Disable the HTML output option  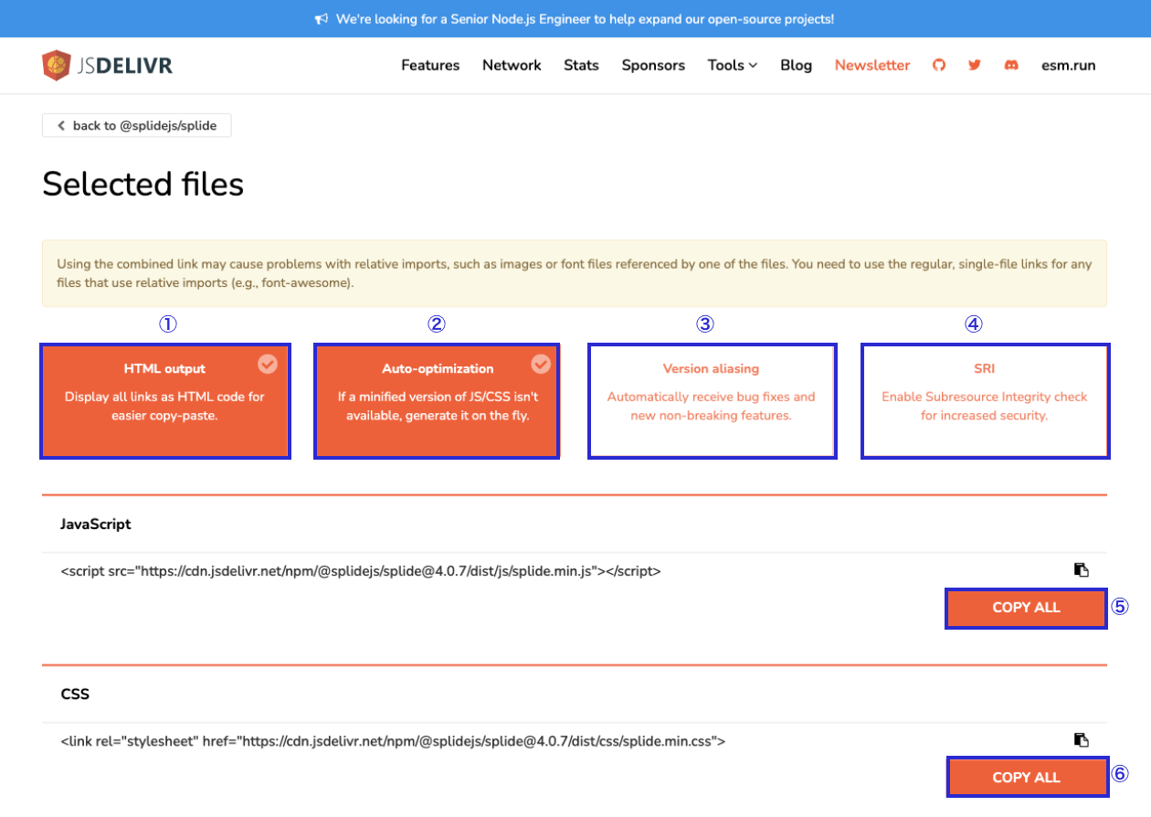165,401
